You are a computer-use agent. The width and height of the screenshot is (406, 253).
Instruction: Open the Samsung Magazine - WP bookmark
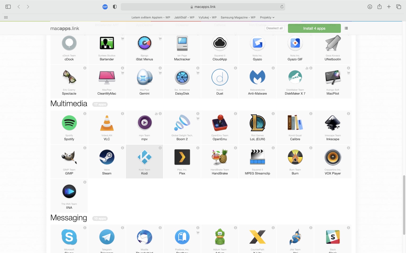coord(238,17)
